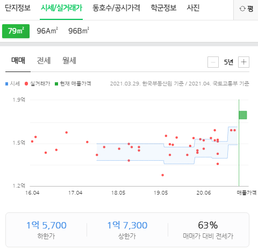Select the 매매 price tab
258x250 pixels.
click(x=18, y=61)
